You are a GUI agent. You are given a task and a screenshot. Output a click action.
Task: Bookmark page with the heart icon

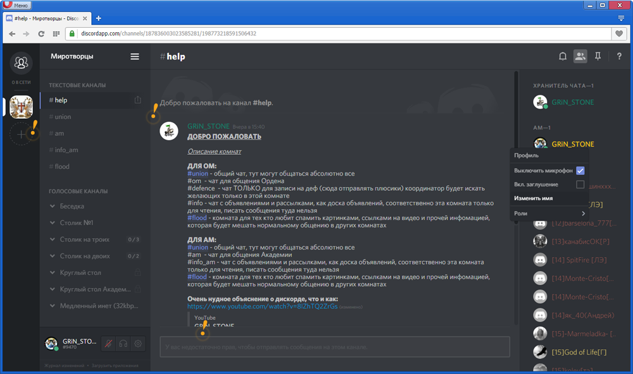[619, 34]
